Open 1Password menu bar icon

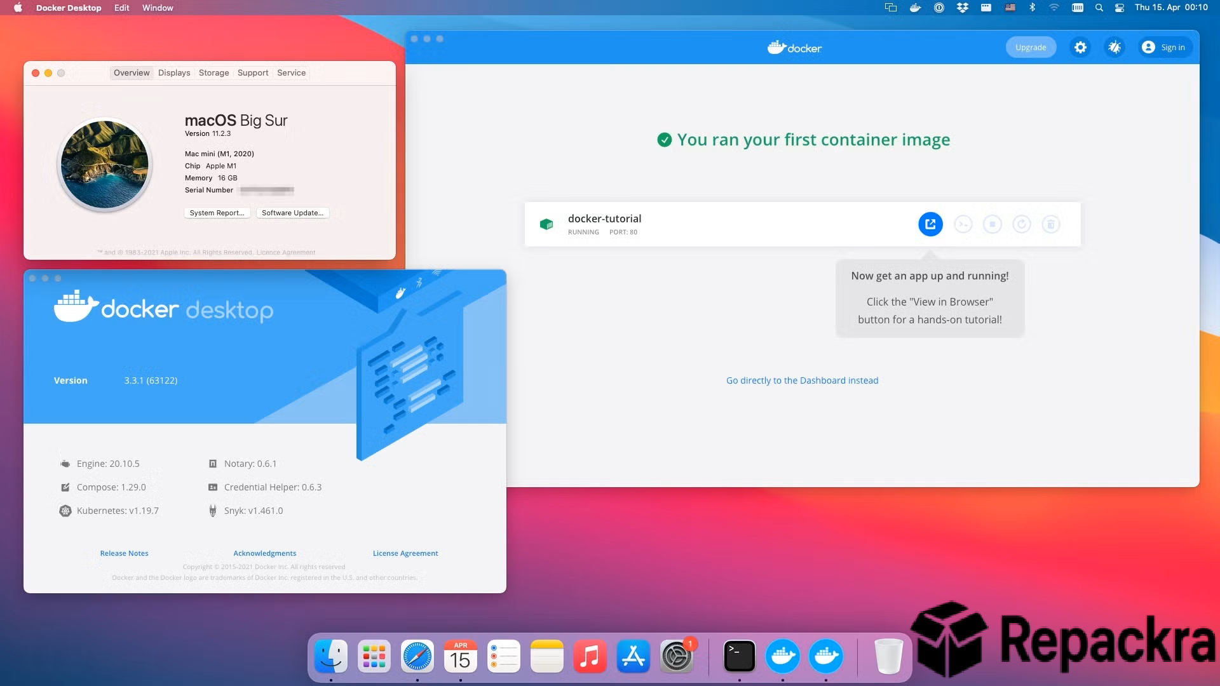click(x=939, y=8)
